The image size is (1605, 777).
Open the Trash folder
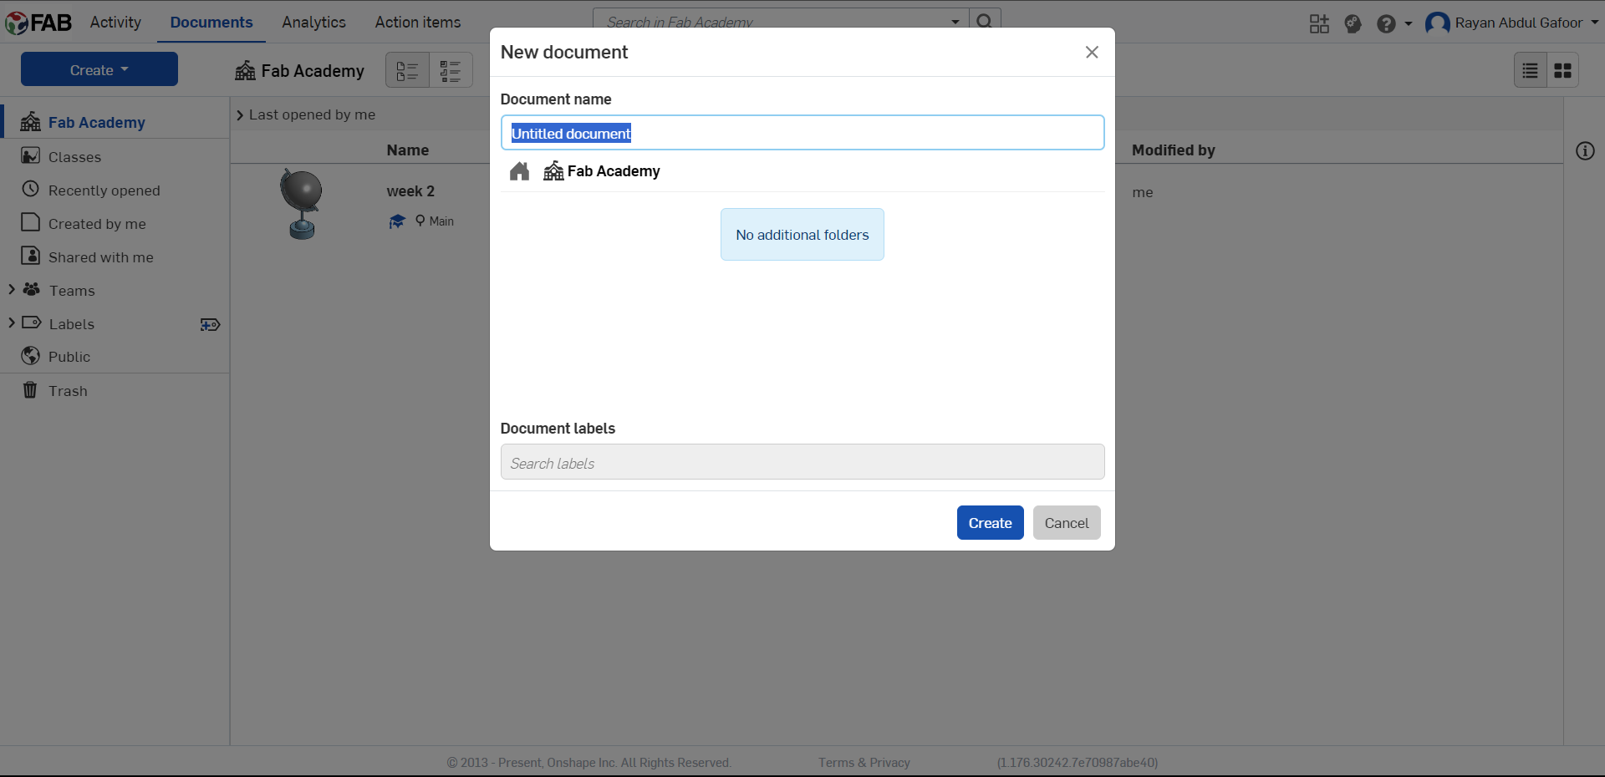tap(68, 391)
